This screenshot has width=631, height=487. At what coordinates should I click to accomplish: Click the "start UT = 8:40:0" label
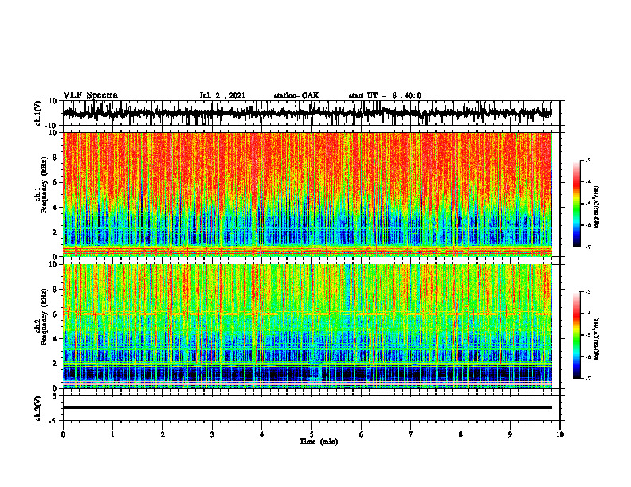(x=385, y=95)
